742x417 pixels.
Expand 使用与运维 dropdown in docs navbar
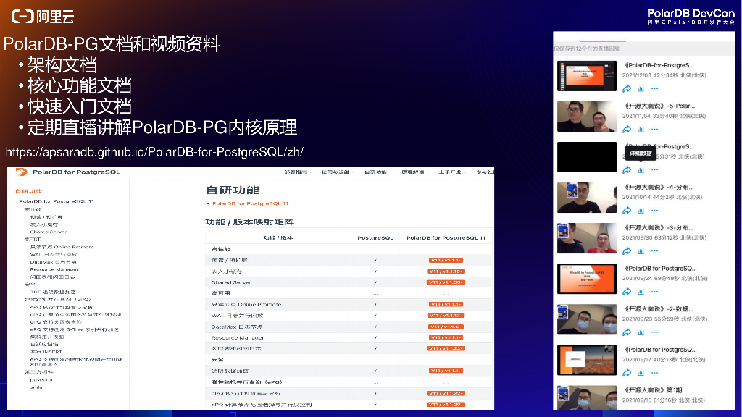[x=338, y=172]
